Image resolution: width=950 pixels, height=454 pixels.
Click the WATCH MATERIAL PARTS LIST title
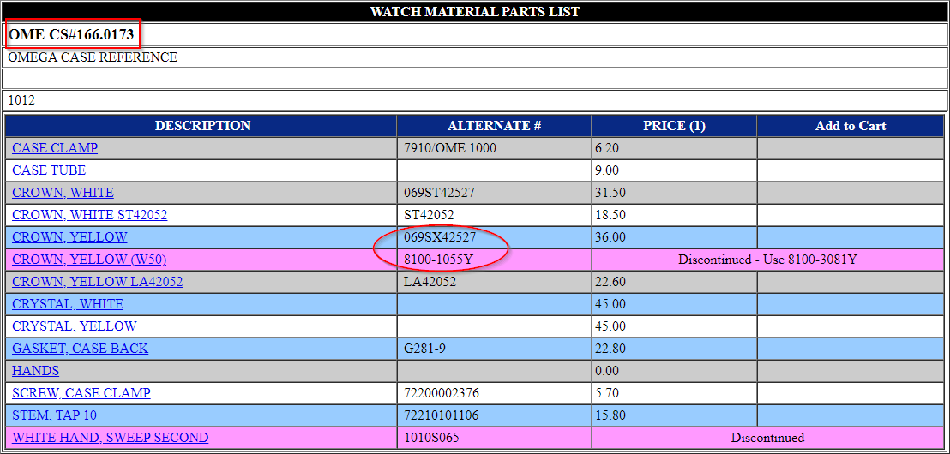point(475,11)
